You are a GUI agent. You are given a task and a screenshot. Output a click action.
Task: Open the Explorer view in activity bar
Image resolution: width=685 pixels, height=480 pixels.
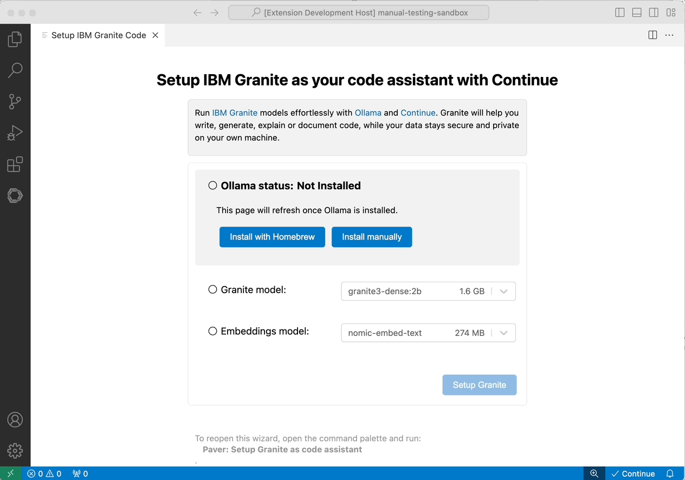15,38
